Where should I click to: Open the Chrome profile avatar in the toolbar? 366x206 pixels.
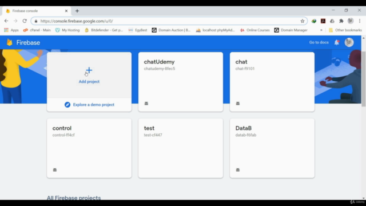[351, 21]
